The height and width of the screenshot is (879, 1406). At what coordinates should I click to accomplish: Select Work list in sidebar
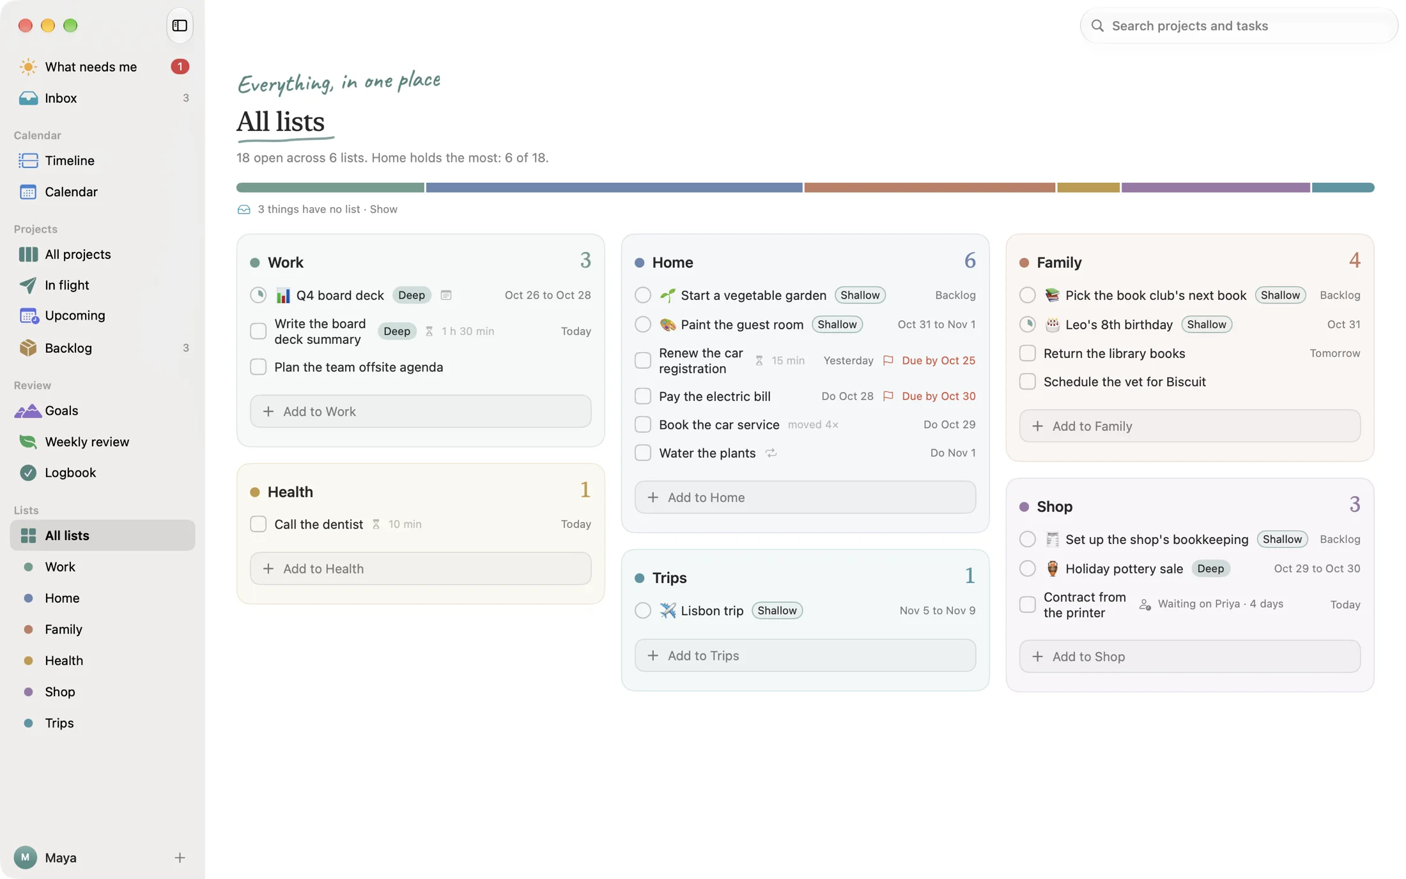coord(102,567)
